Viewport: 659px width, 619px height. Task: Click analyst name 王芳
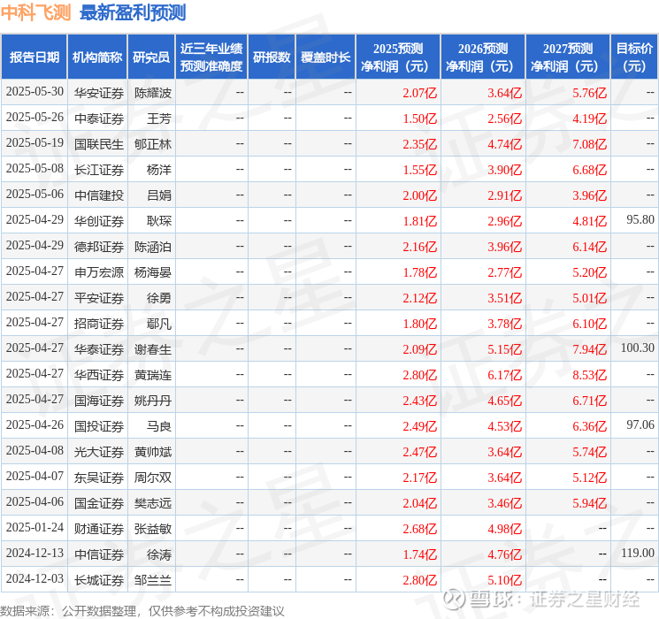click(x=159, y=118)
